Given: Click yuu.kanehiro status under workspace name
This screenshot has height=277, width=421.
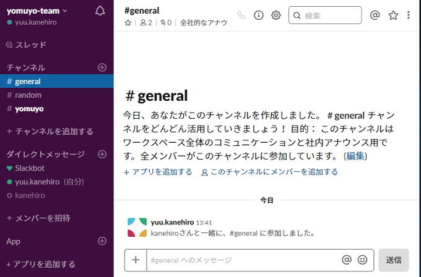Looking at the screenshot, I should point(32,22).
